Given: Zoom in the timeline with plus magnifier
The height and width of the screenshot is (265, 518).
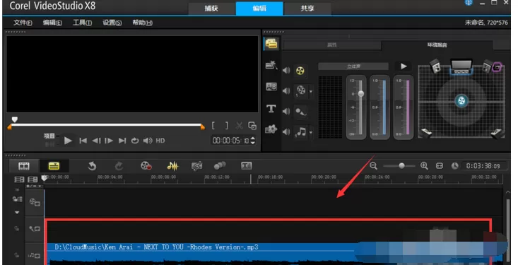Looking at the screenshot, I should point(424,166).
